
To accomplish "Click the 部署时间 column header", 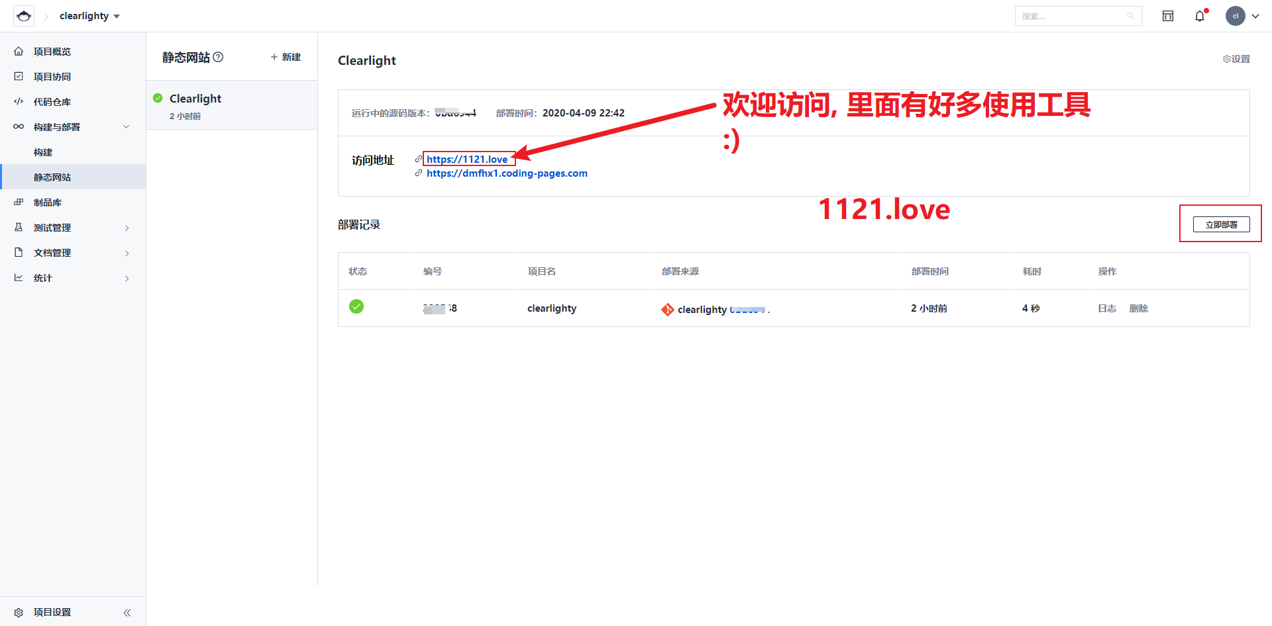I will click(x=929, y=271).
